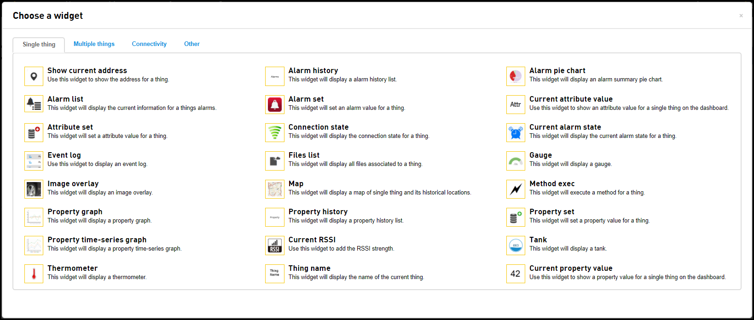Close the Choose a widget dialog
The width and height of the screenshot is (754, 320).
[741, 16]
